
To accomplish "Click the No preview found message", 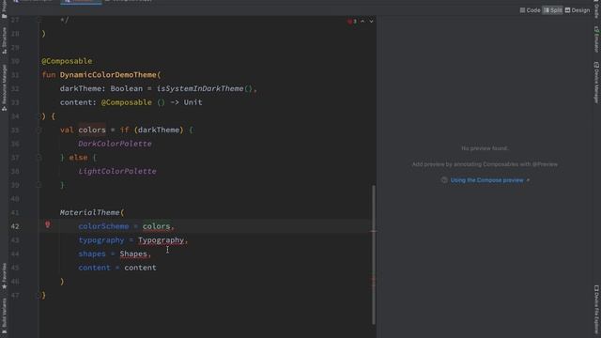I will coord(485,148).
